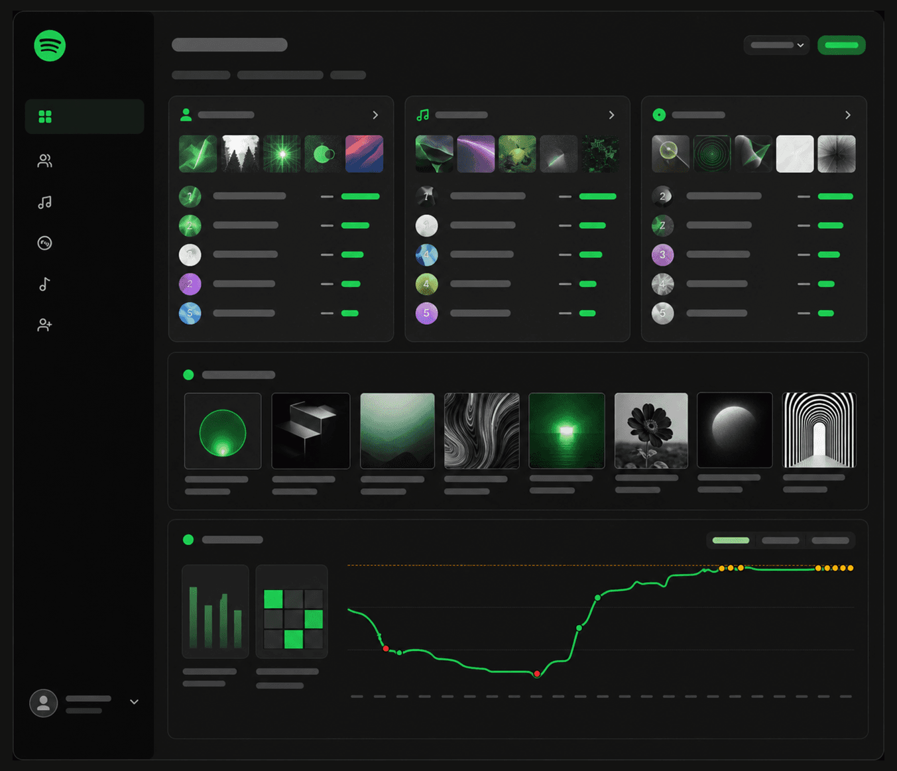Click the green music notes icon on middle card
The image size is (897, 771).
(x=422, y=115)
